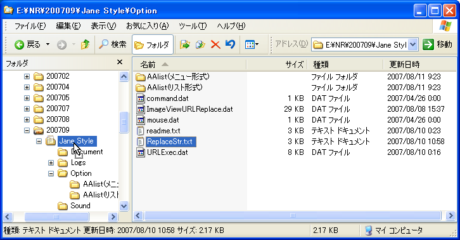Select the Sound folder in tree

(80, 206)
